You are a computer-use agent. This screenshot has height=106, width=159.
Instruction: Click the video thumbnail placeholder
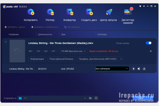[17, 51]
